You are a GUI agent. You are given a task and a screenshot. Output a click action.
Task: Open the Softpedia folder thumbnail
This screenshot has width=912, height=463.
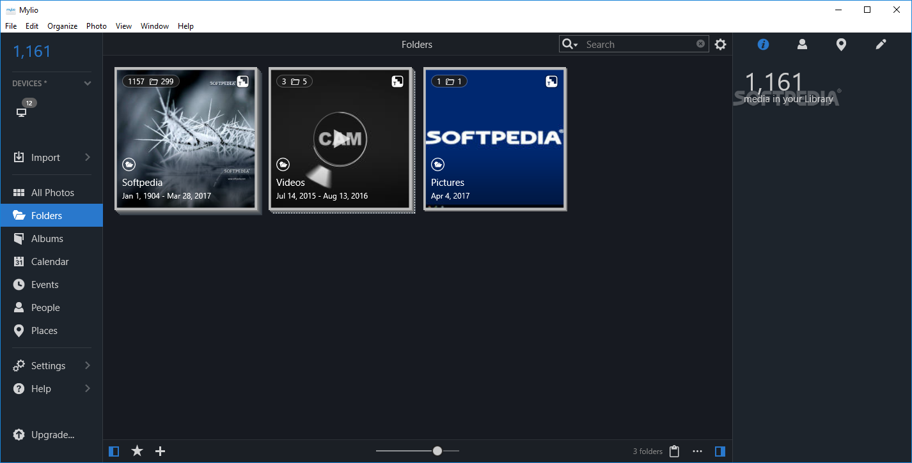tap(185, 139)
